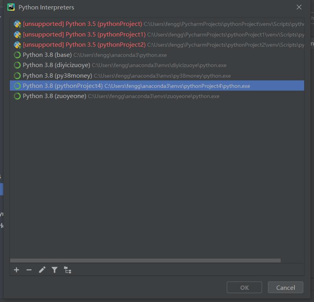314x302 pixels.
Task: Select Python 3.8 (base) interpreter row
Action: (157, 55)
